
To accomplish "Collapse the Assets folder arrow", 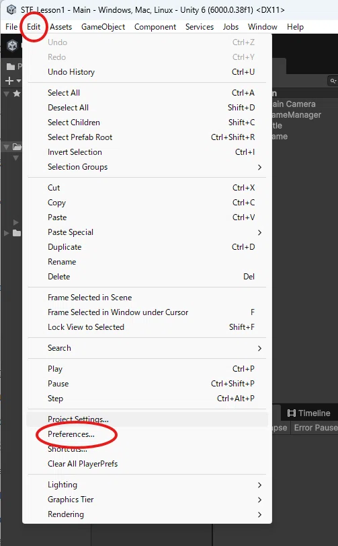I will click(x=6, y=147).
